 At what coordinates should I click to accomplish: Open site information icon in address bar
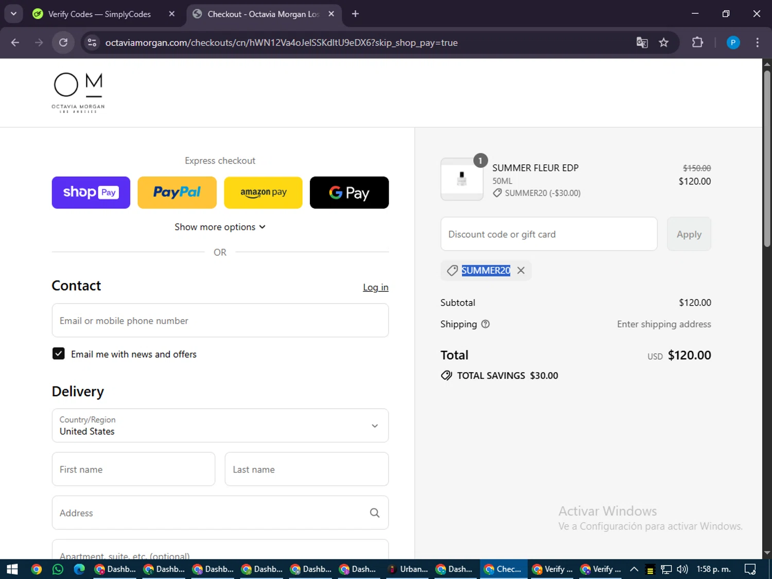(x=92, y=43)
